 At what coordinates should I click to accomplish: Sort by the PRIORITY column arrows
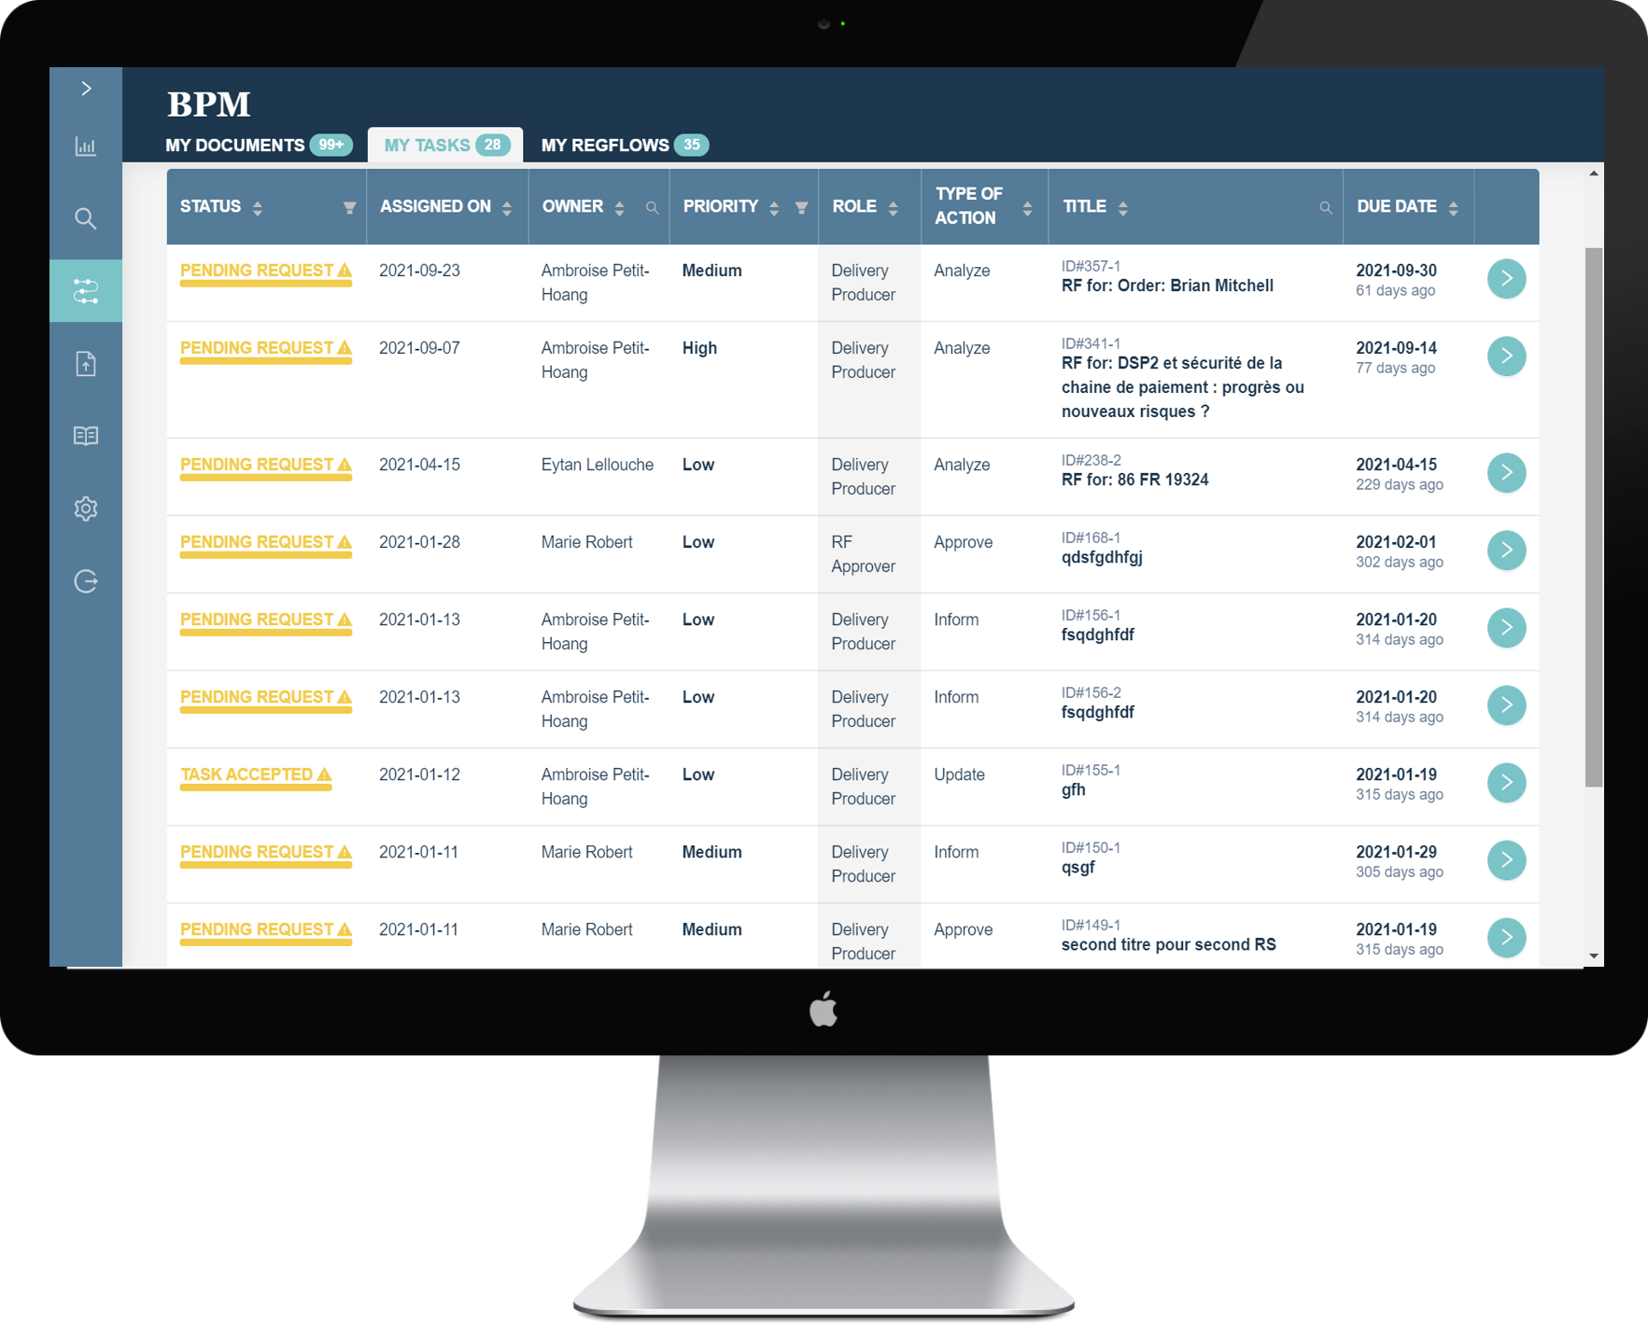click(774, 208)
